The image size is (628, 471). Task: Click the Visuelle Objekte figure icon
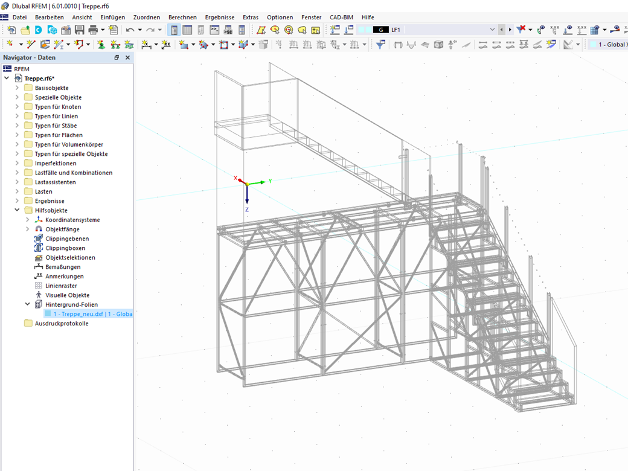pos(39,295)
